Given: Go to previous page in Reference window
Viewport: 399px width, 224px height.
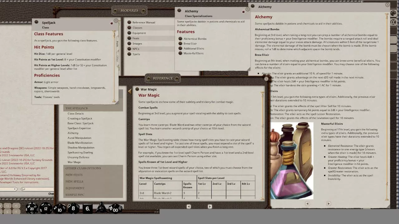Looking at the screenshot, I should 189,206.
